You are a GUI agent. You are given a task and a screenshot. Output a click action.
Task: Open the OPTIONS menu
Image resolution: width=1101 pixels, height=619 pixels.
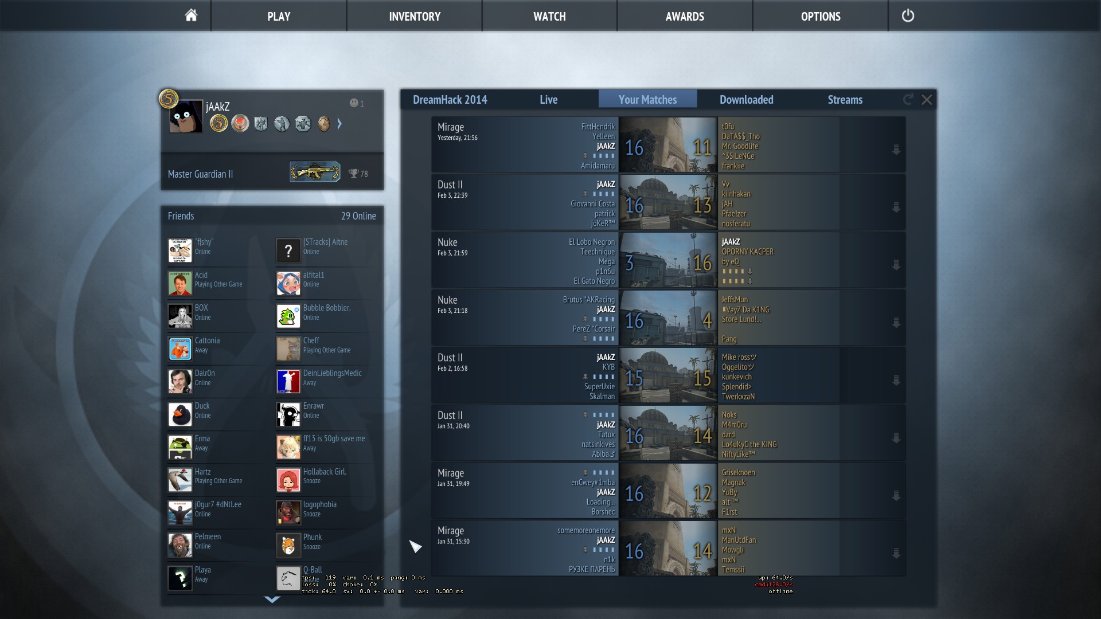point(821,16)
